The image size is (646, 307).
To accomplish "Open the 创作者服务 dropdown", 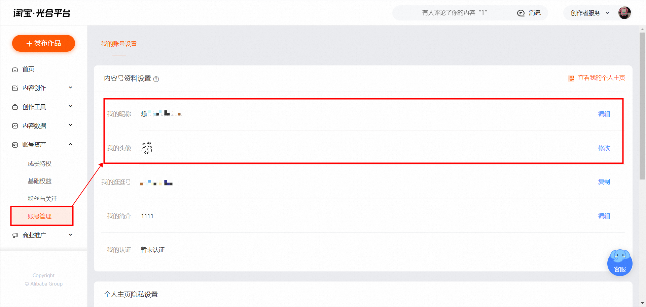I will coord(589,13).
